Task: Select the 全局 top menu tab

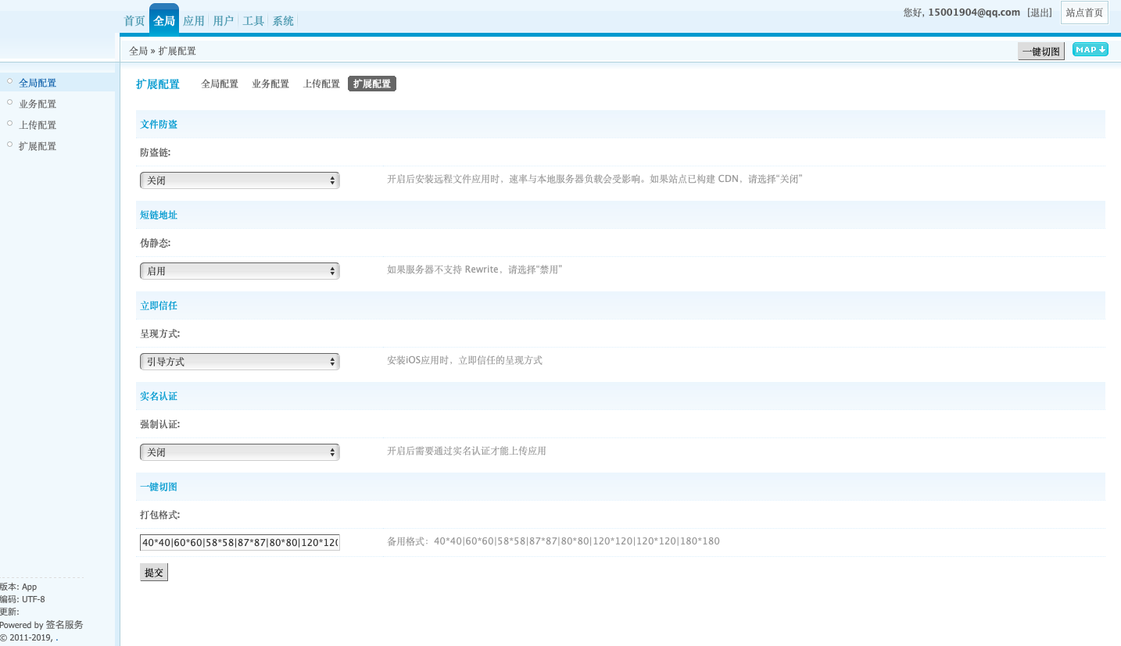Action: click(x=164, y=21)
